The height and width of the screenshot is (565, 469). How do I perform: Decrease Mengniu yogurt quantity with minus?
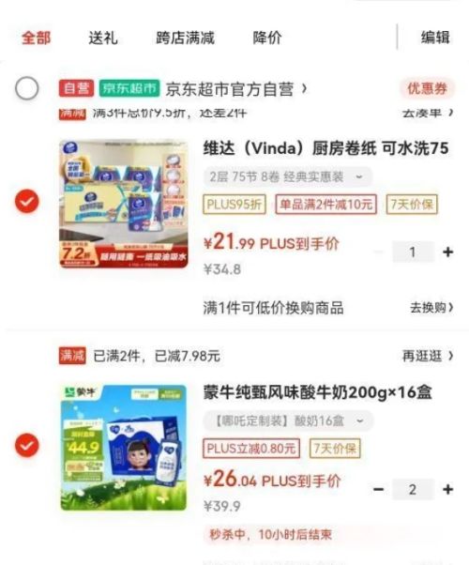point(378,489)
